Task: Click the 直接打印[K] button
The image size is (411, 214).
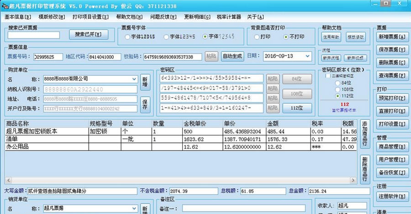Action: (392, 111)
